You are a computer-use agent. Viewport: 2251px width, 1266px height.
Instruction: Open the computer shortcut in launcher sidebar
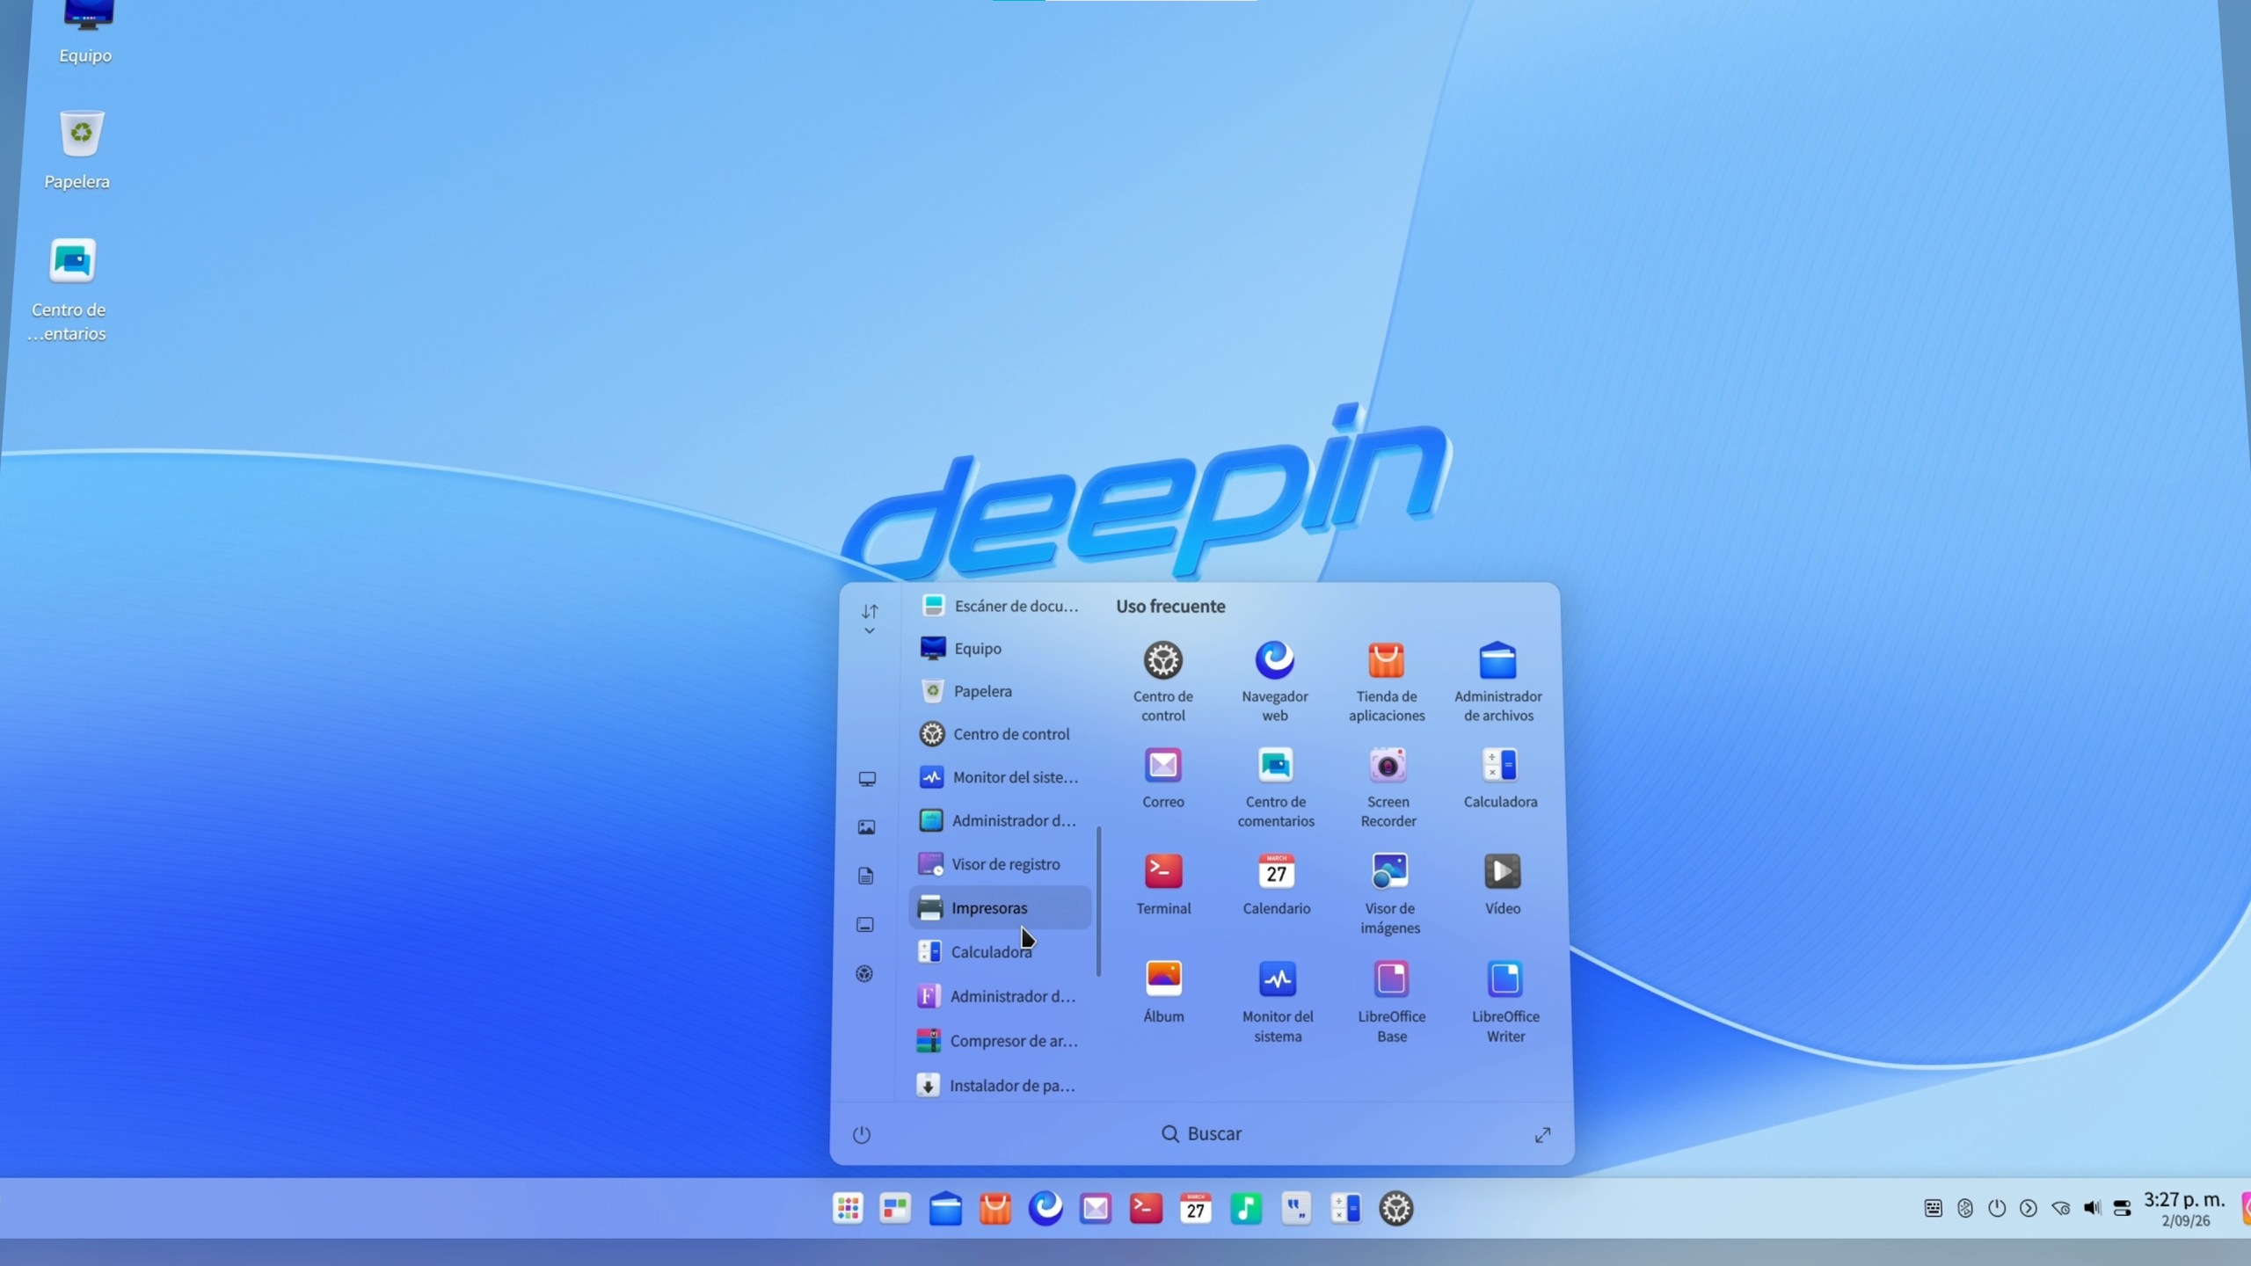867,779
